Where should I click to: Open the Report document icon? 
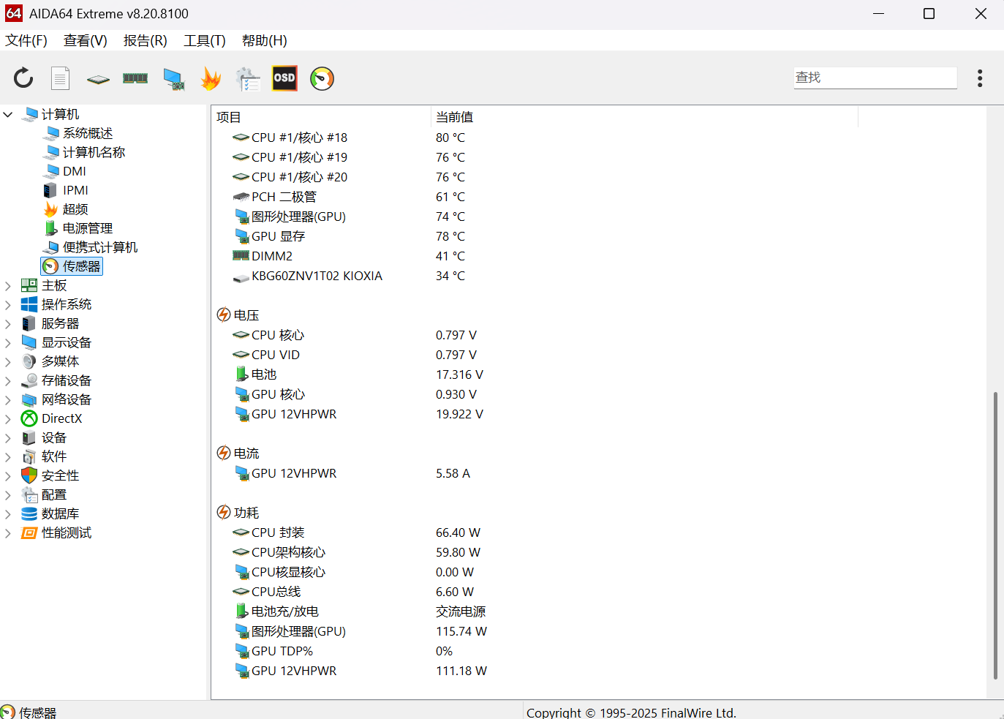tap(60, 78)
